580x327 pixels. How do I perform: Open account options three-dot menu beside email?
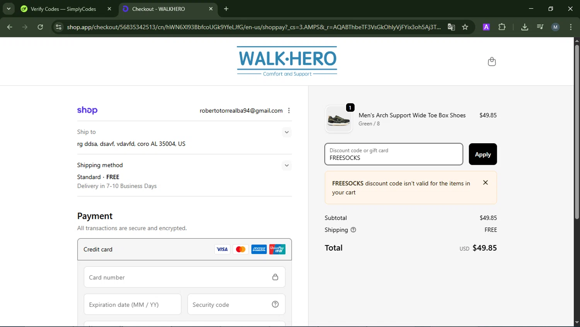(289, 110)
